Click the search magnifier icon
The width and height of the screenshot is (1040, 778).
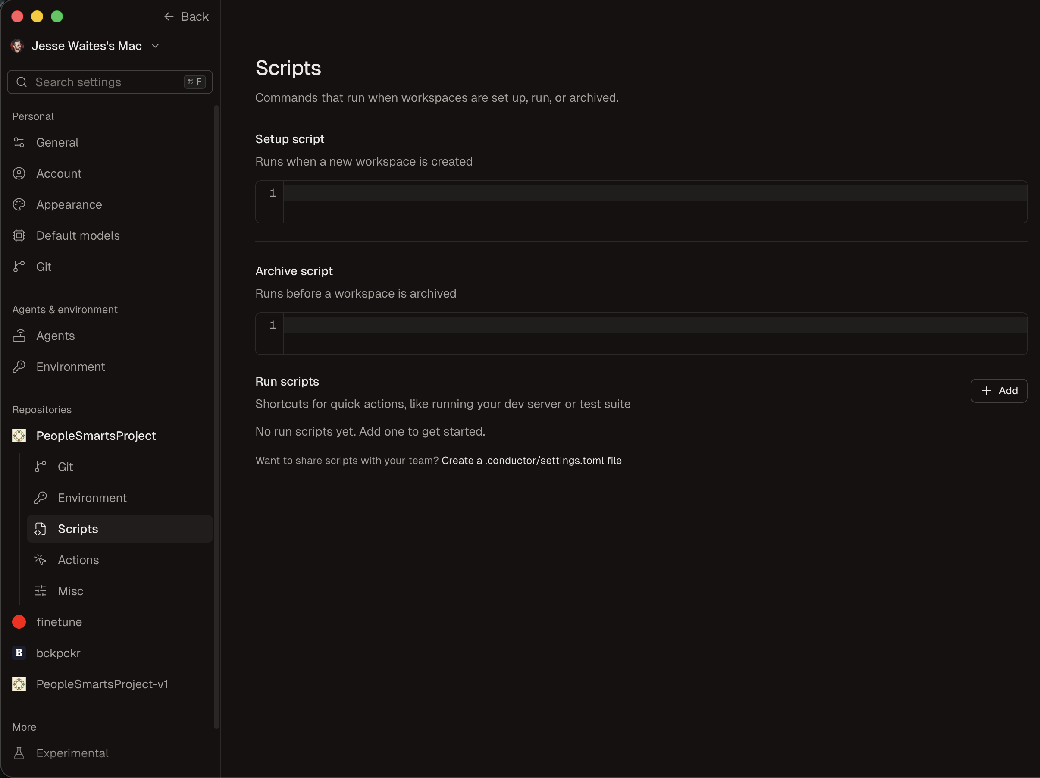[x=22, y=82]
